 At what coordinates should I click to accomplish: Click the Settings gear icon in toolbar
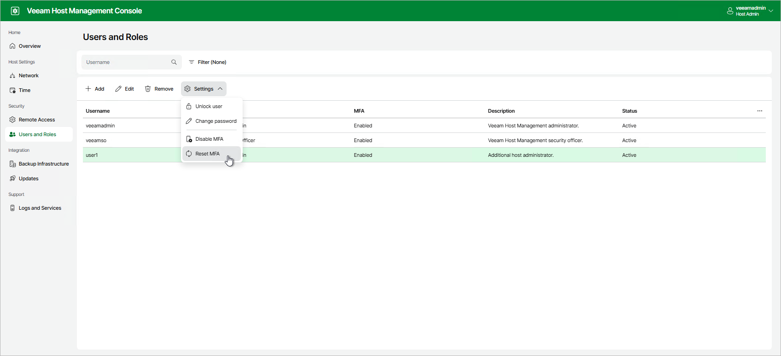[187, 89]
